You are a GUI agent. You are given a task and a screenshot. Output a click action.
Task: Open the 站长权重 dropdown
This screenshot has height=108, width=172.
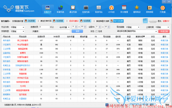point(64,27)
